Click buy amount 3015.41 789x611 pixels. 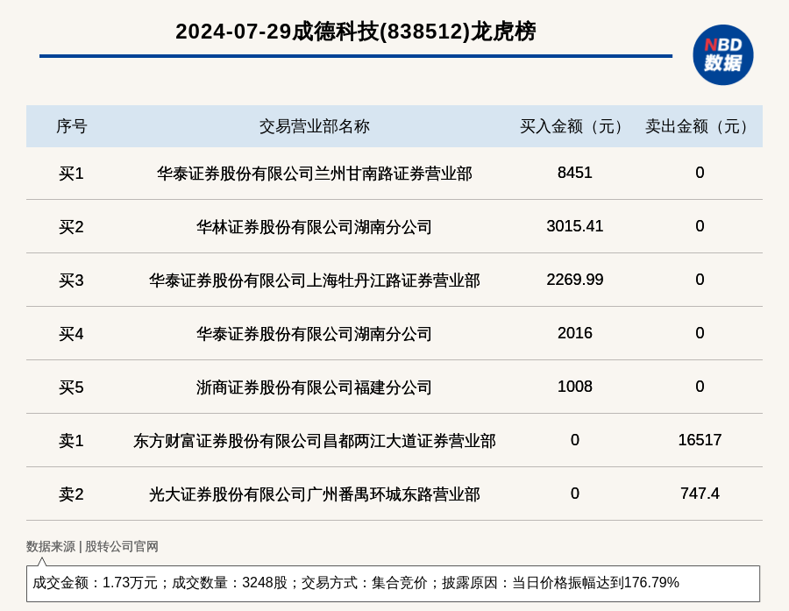pyautogui.click(x=574, y=226)
